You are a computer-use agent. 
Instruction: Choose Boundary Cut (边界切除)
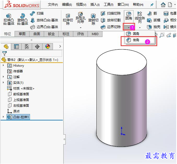tap(111, 27)
